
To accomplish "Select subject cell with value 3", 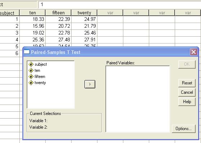I will 10,33.
